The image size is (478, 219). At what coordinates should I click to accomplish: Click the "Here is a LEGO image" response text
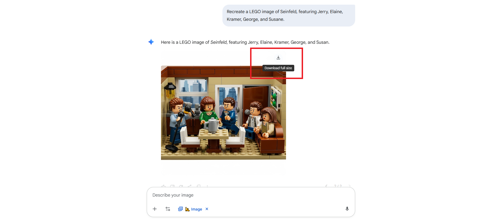(x=245, y=42)
